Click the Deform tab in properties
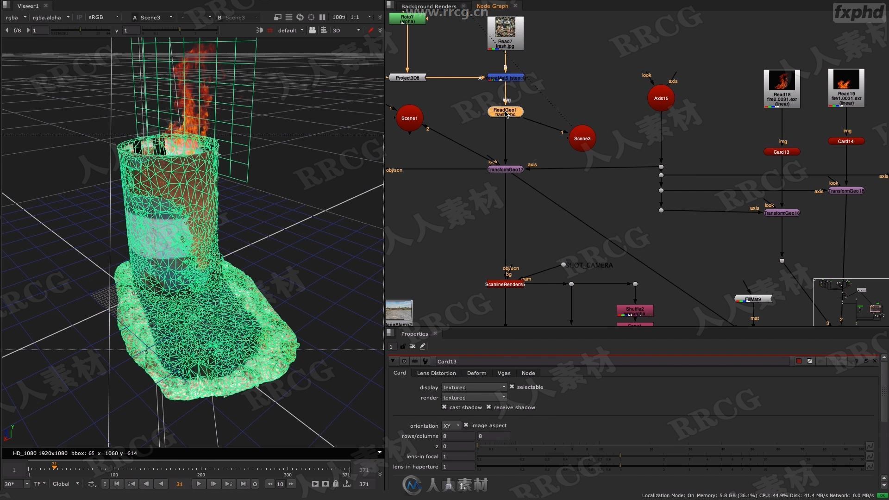 click(x=476, y=373)
